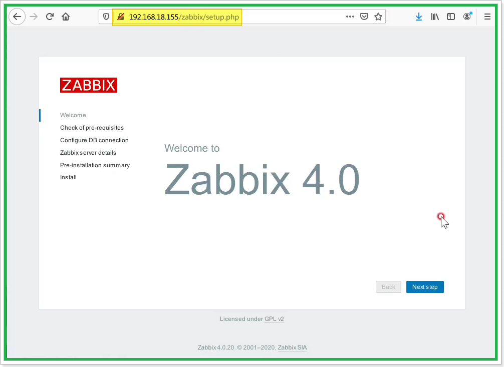Open the Firefox account icon
This screenshot has height=367, width=504.
tap(467, 17)
